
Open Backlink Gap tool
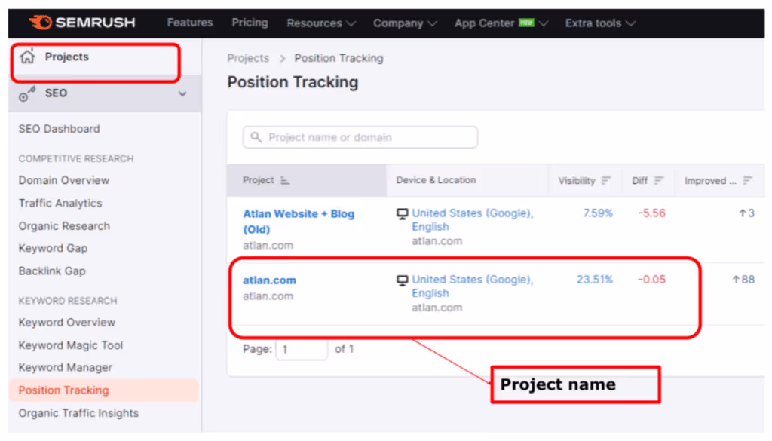click(52, 271)
